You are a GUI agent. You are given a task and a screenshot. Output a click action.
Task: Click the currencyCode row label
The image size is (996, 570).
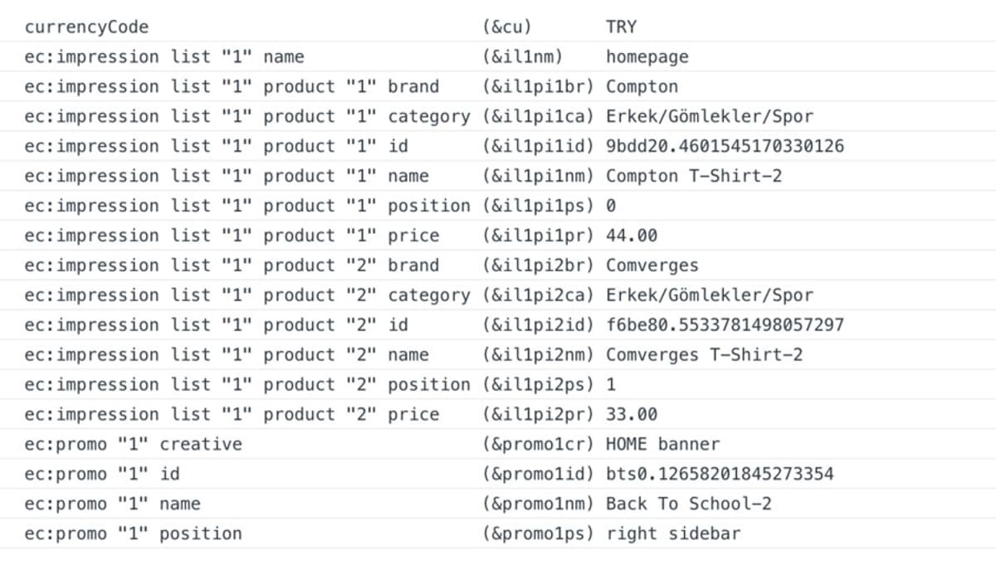pos(87,27)
